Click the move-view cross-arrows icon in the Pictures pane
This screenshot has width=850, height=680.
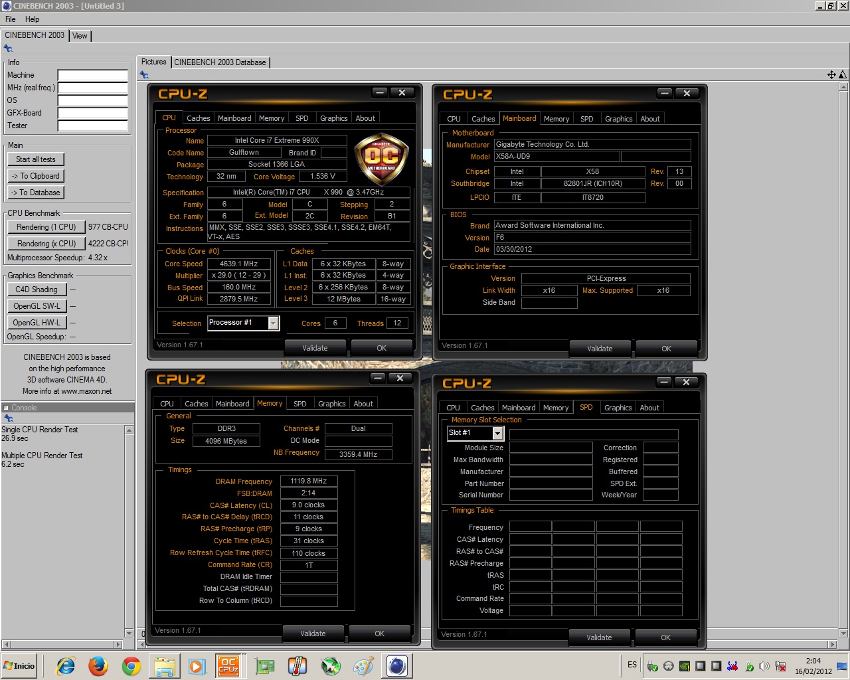[x=831, y=75]
